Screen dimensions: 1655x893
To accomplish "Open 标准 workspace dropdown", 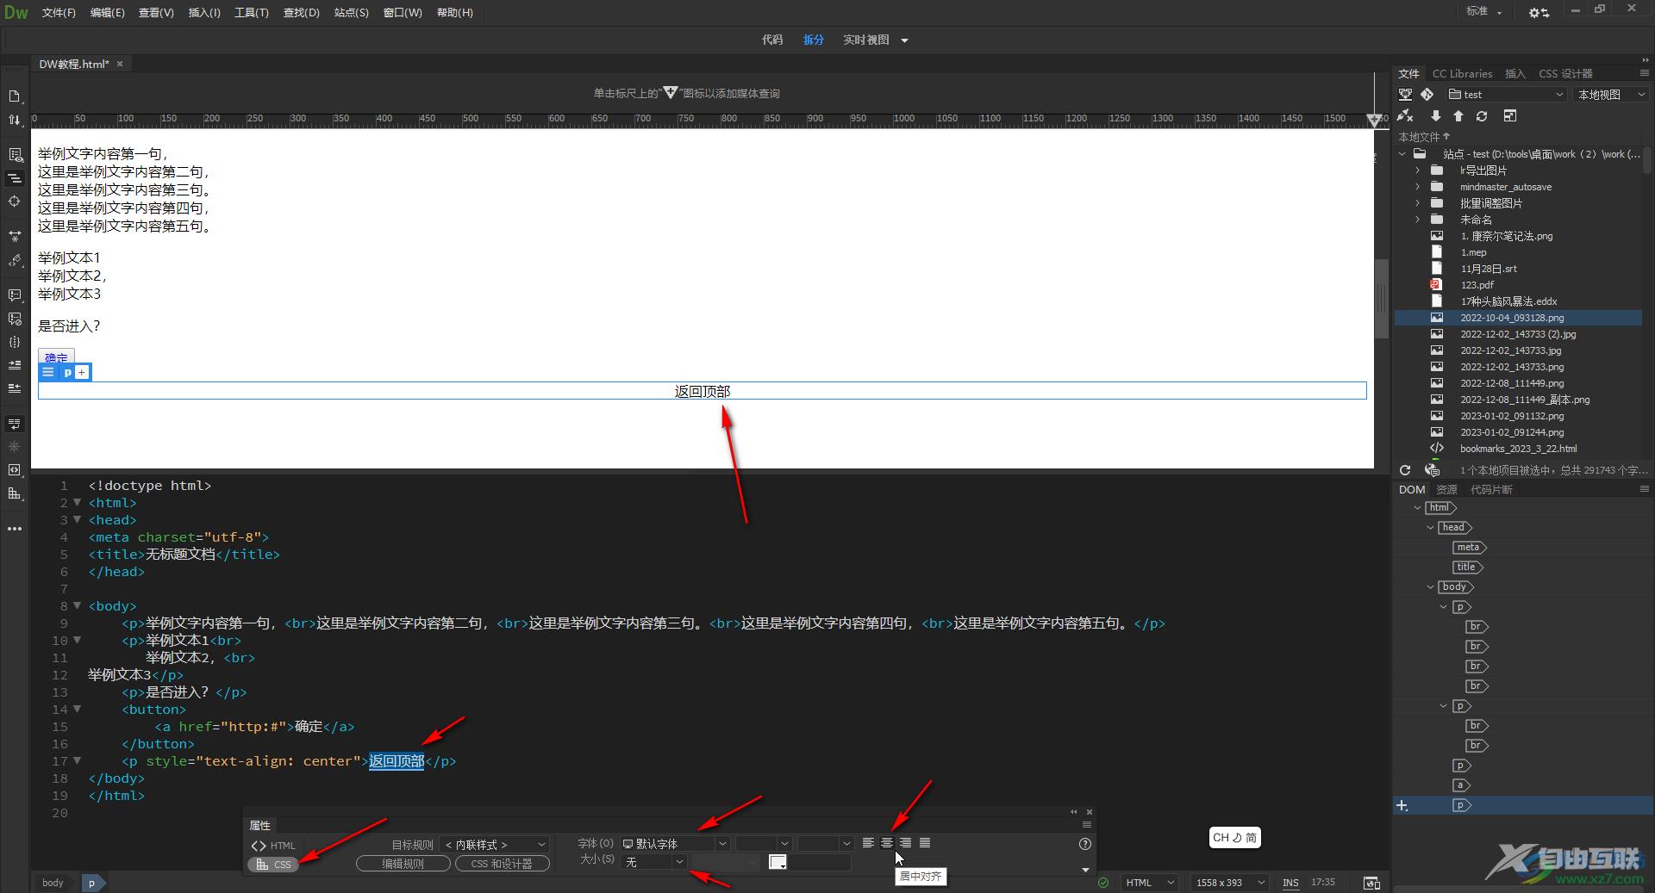I will click(x=1484, y=11).
